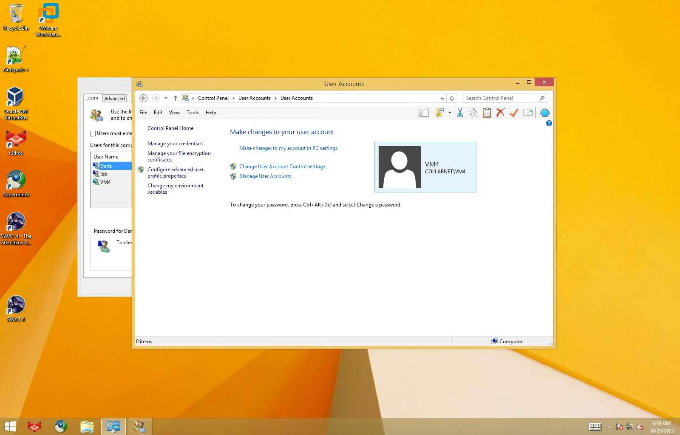680x435 pixels.
Task: Click the VMware Workstation desktop shortcut
Action: (48, 20)
